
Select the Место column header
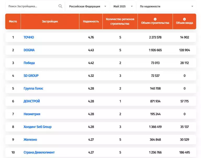(13, 21)
